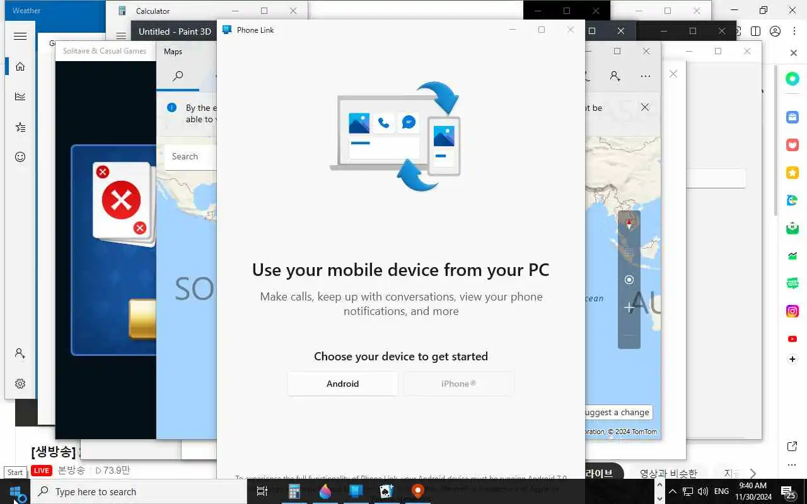Open green Naver mail sidebar icon
The height and width of the screenshot is (504, 807).
[792, 228]
